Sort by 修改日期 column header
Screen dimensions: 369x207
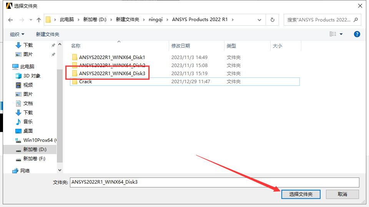click(x=181, y=46)
